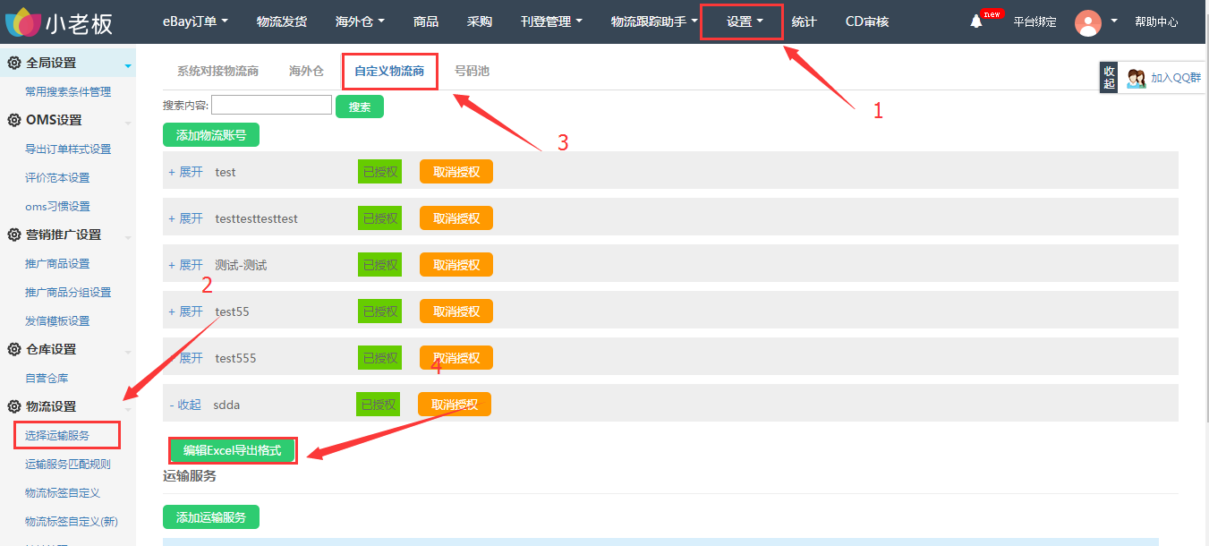Click the 加入QQ群 icon
Image resolution: width=1209 pixels, height=546 pixels.
[x=1137, y=78]
